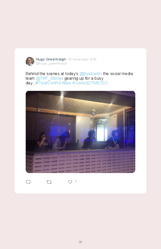
Task: Click the reply speech bubble icon
Action: point(28,182)
